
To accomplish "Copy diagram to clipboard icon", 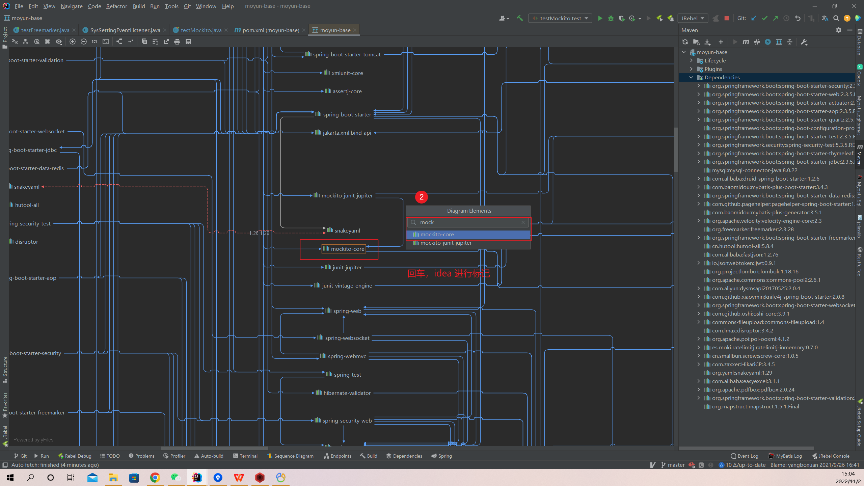I will pyautogui.click(x=144, y=42).
